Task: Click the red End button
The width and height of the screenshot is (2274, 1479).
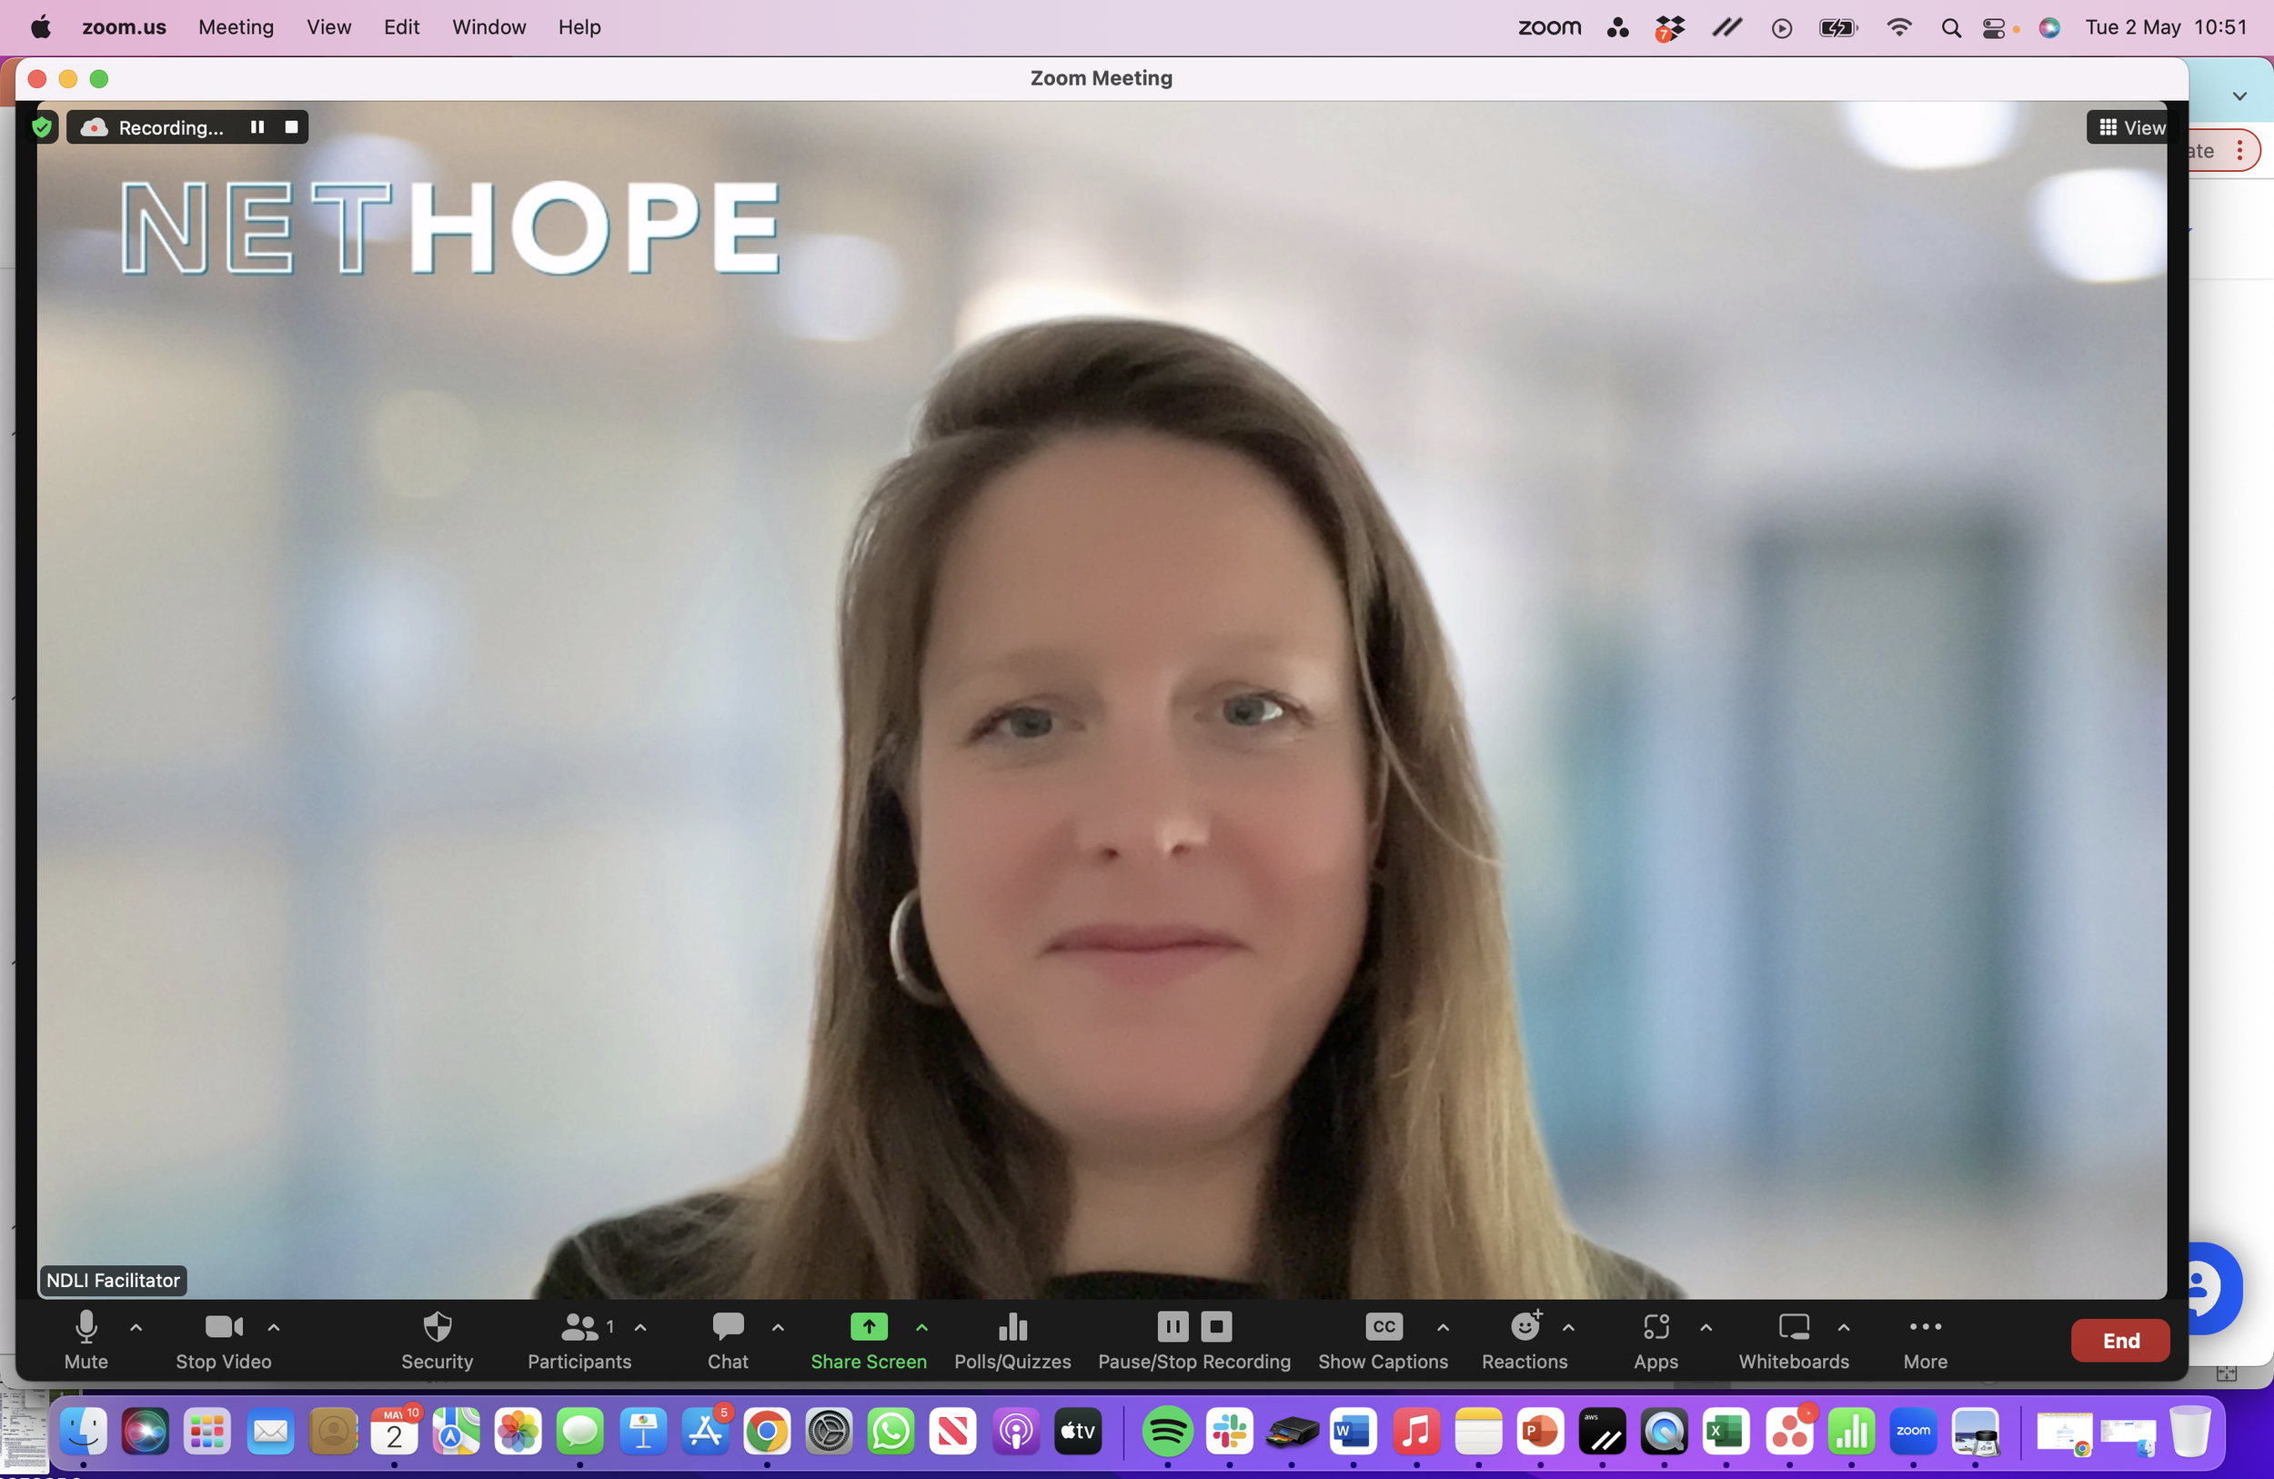Action: [x=2119, y=1341]
